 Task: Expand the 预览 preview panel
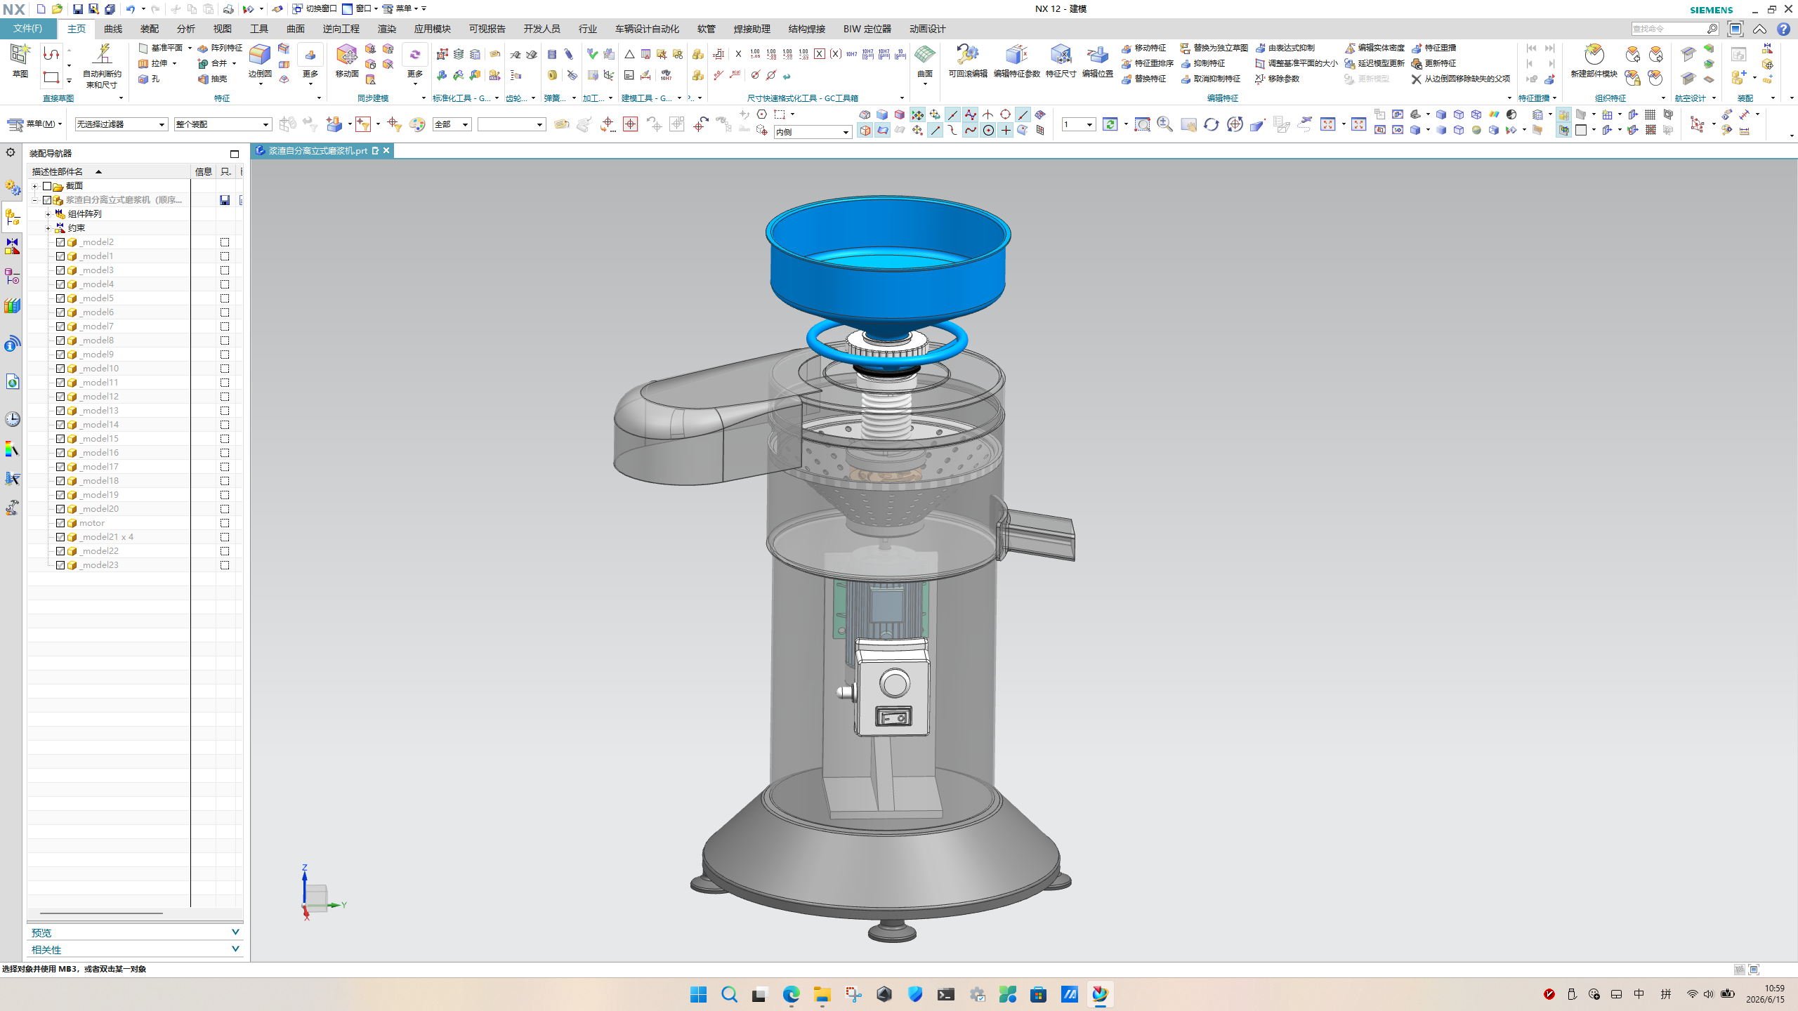(x=134, y=932)
